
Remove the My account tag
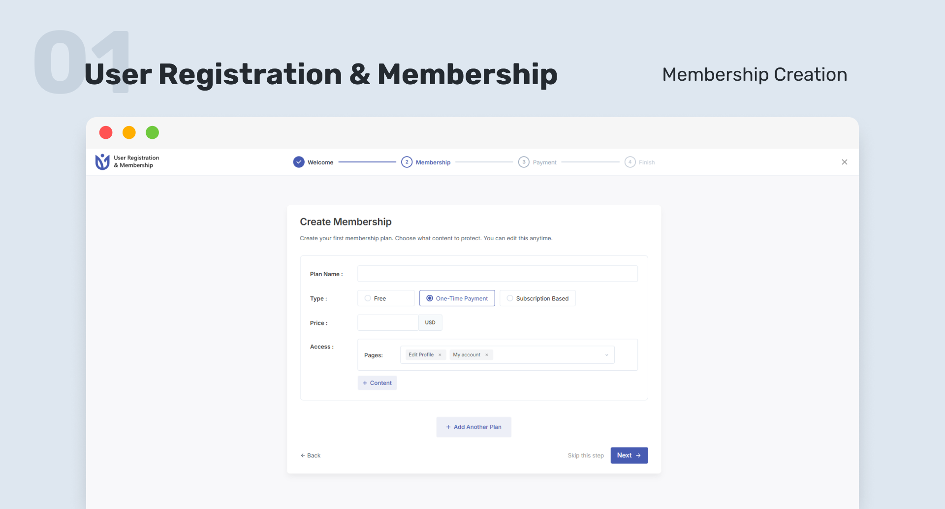tap(487, 355)
